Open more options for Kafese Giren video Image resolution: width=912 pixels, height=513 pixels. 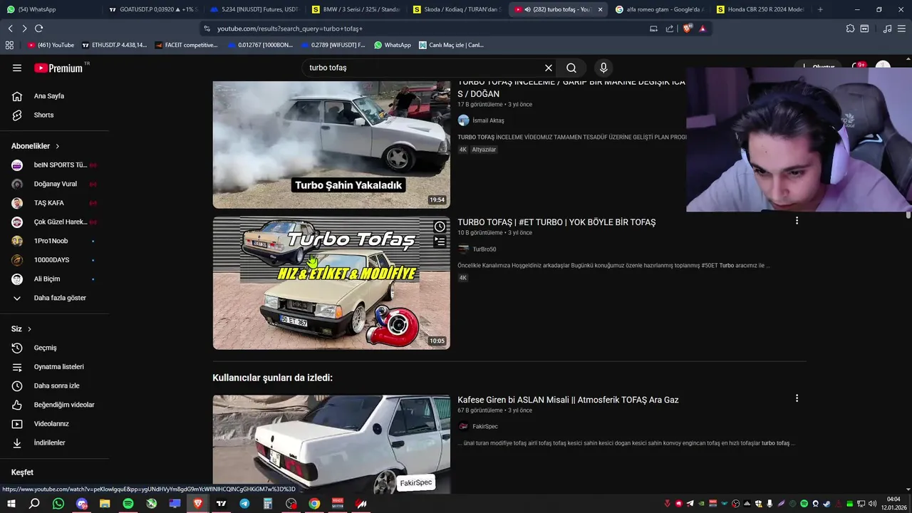(797, 398)
